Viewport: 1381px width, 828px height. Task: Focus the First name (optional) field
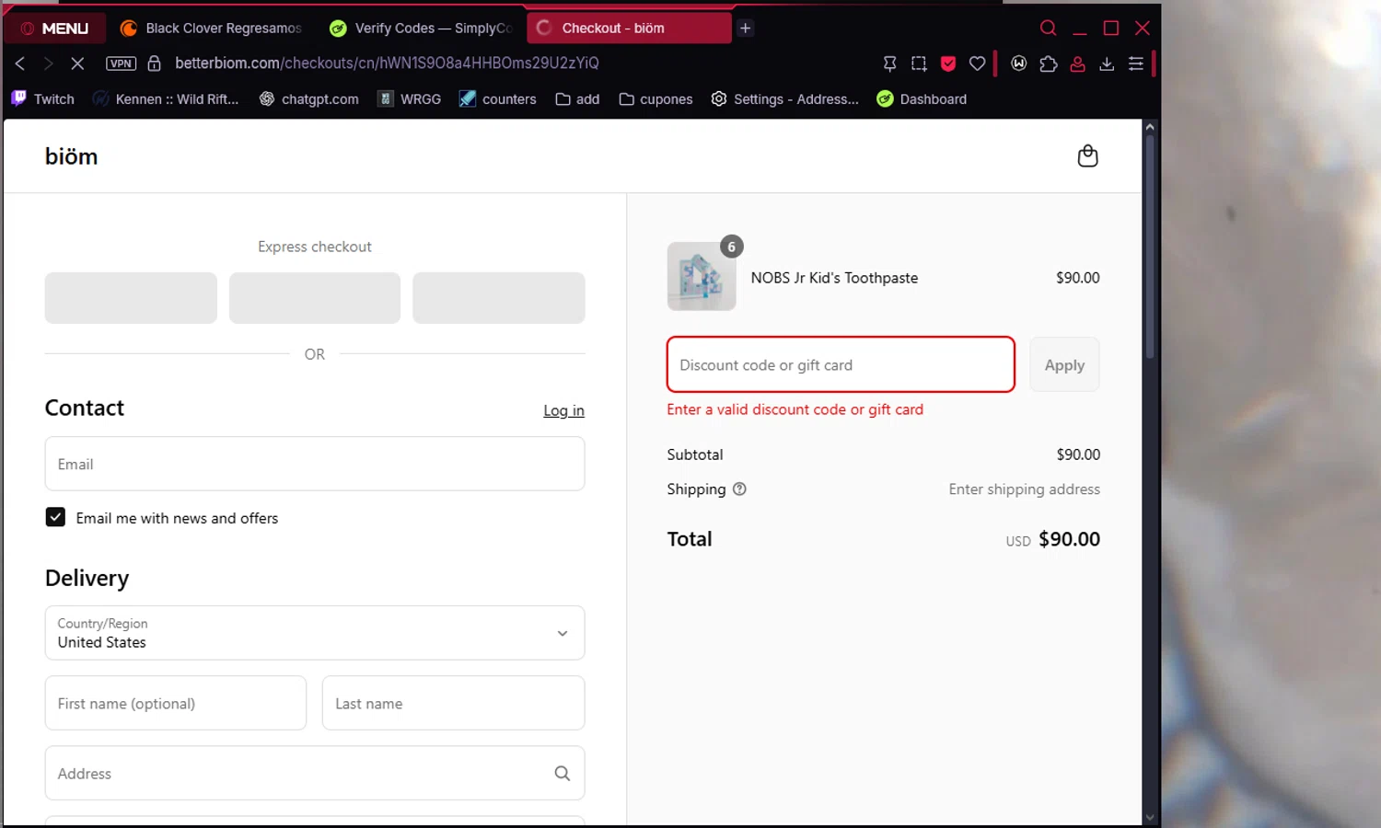coord(176,703)
